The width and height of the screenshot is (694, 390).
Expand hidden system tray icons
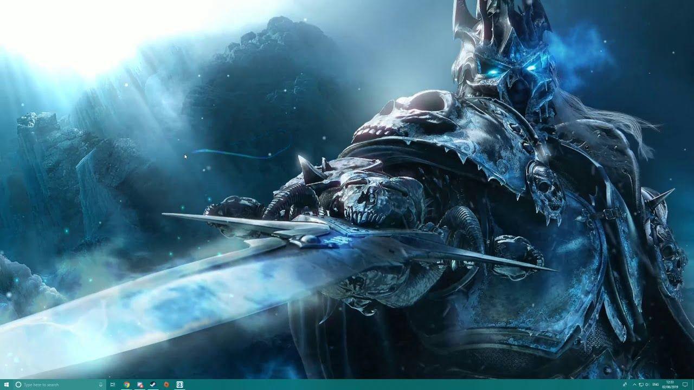click(x=634, y=385)
